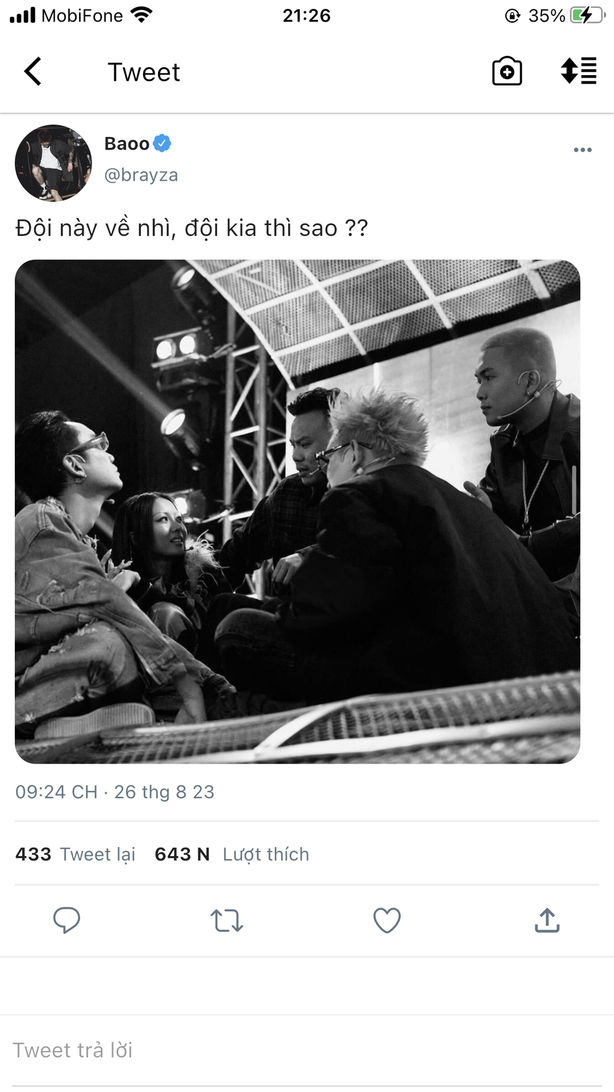Open Baoo's profile avatar
Image resolution: width=614 pixels, height=1092 pixels.
53,163
